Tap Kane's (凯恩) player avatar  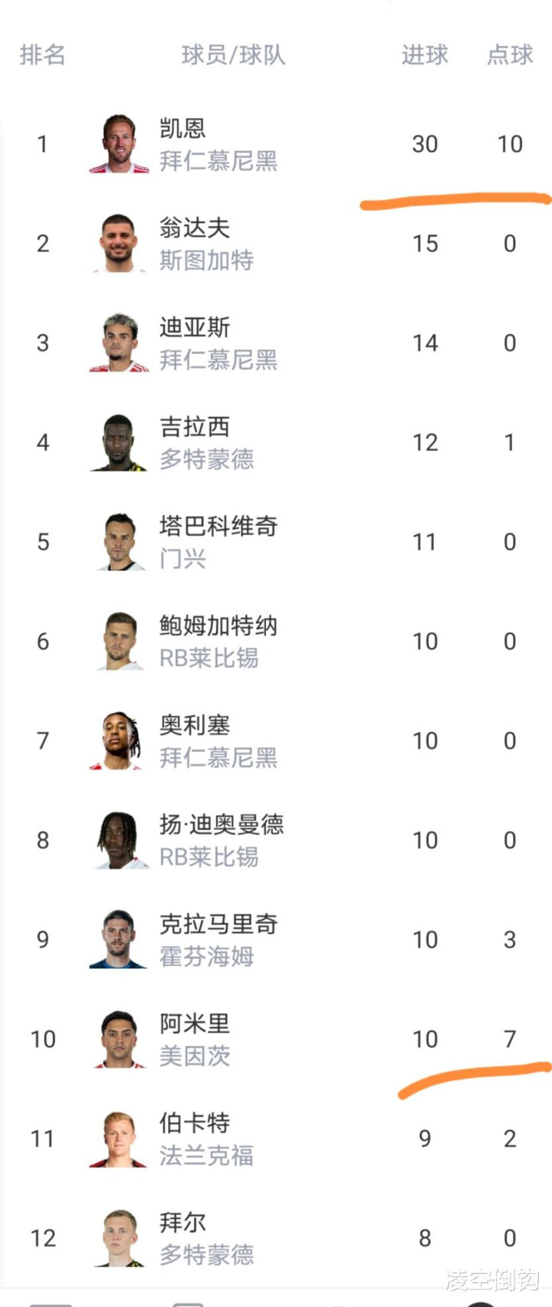click(119, 144)
